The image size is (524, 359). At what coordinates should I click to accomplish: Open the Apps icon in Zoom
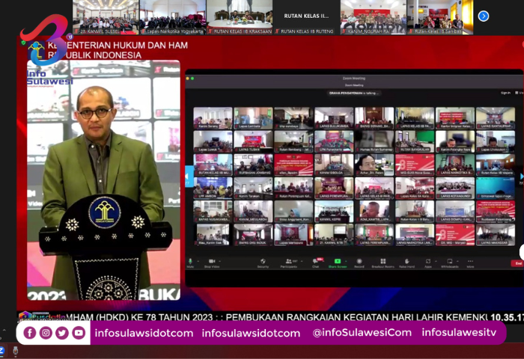click(x=428, y=262)
